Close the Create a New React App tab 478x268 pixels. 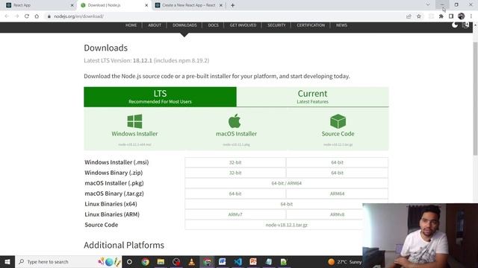click(x=221, y=5)
